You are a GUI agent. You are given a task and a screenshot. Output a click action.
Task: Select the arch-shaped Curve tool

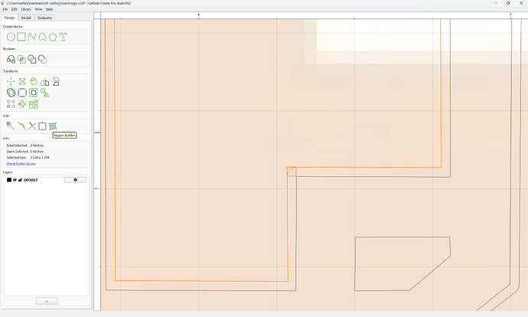pyautogui.click(x=42, y=37)
